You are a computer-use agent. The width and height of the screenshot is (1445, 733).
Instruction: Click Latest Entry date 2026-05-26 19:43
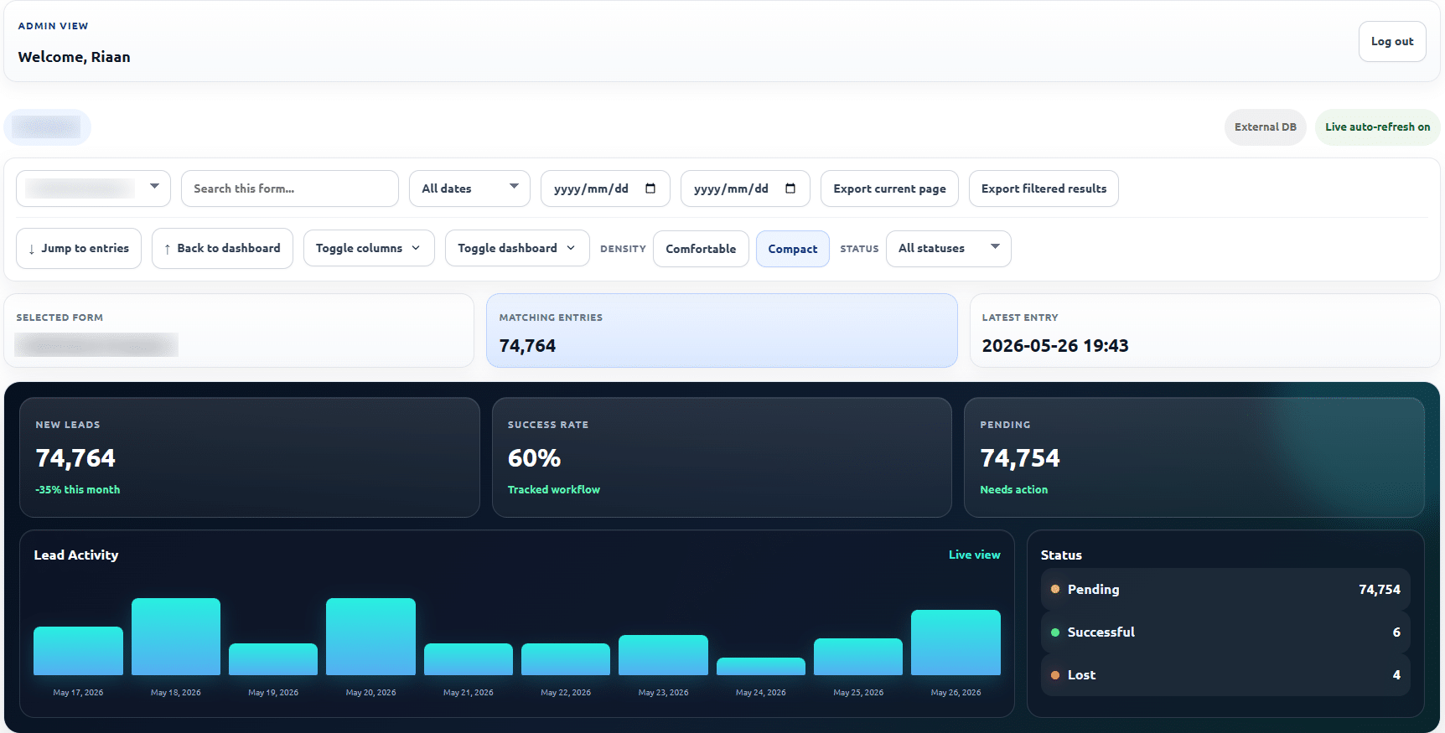1055,346
